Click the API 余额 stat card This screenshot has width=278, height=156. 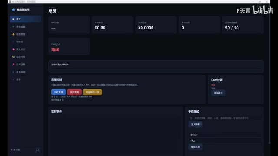(x=69, y=25)
